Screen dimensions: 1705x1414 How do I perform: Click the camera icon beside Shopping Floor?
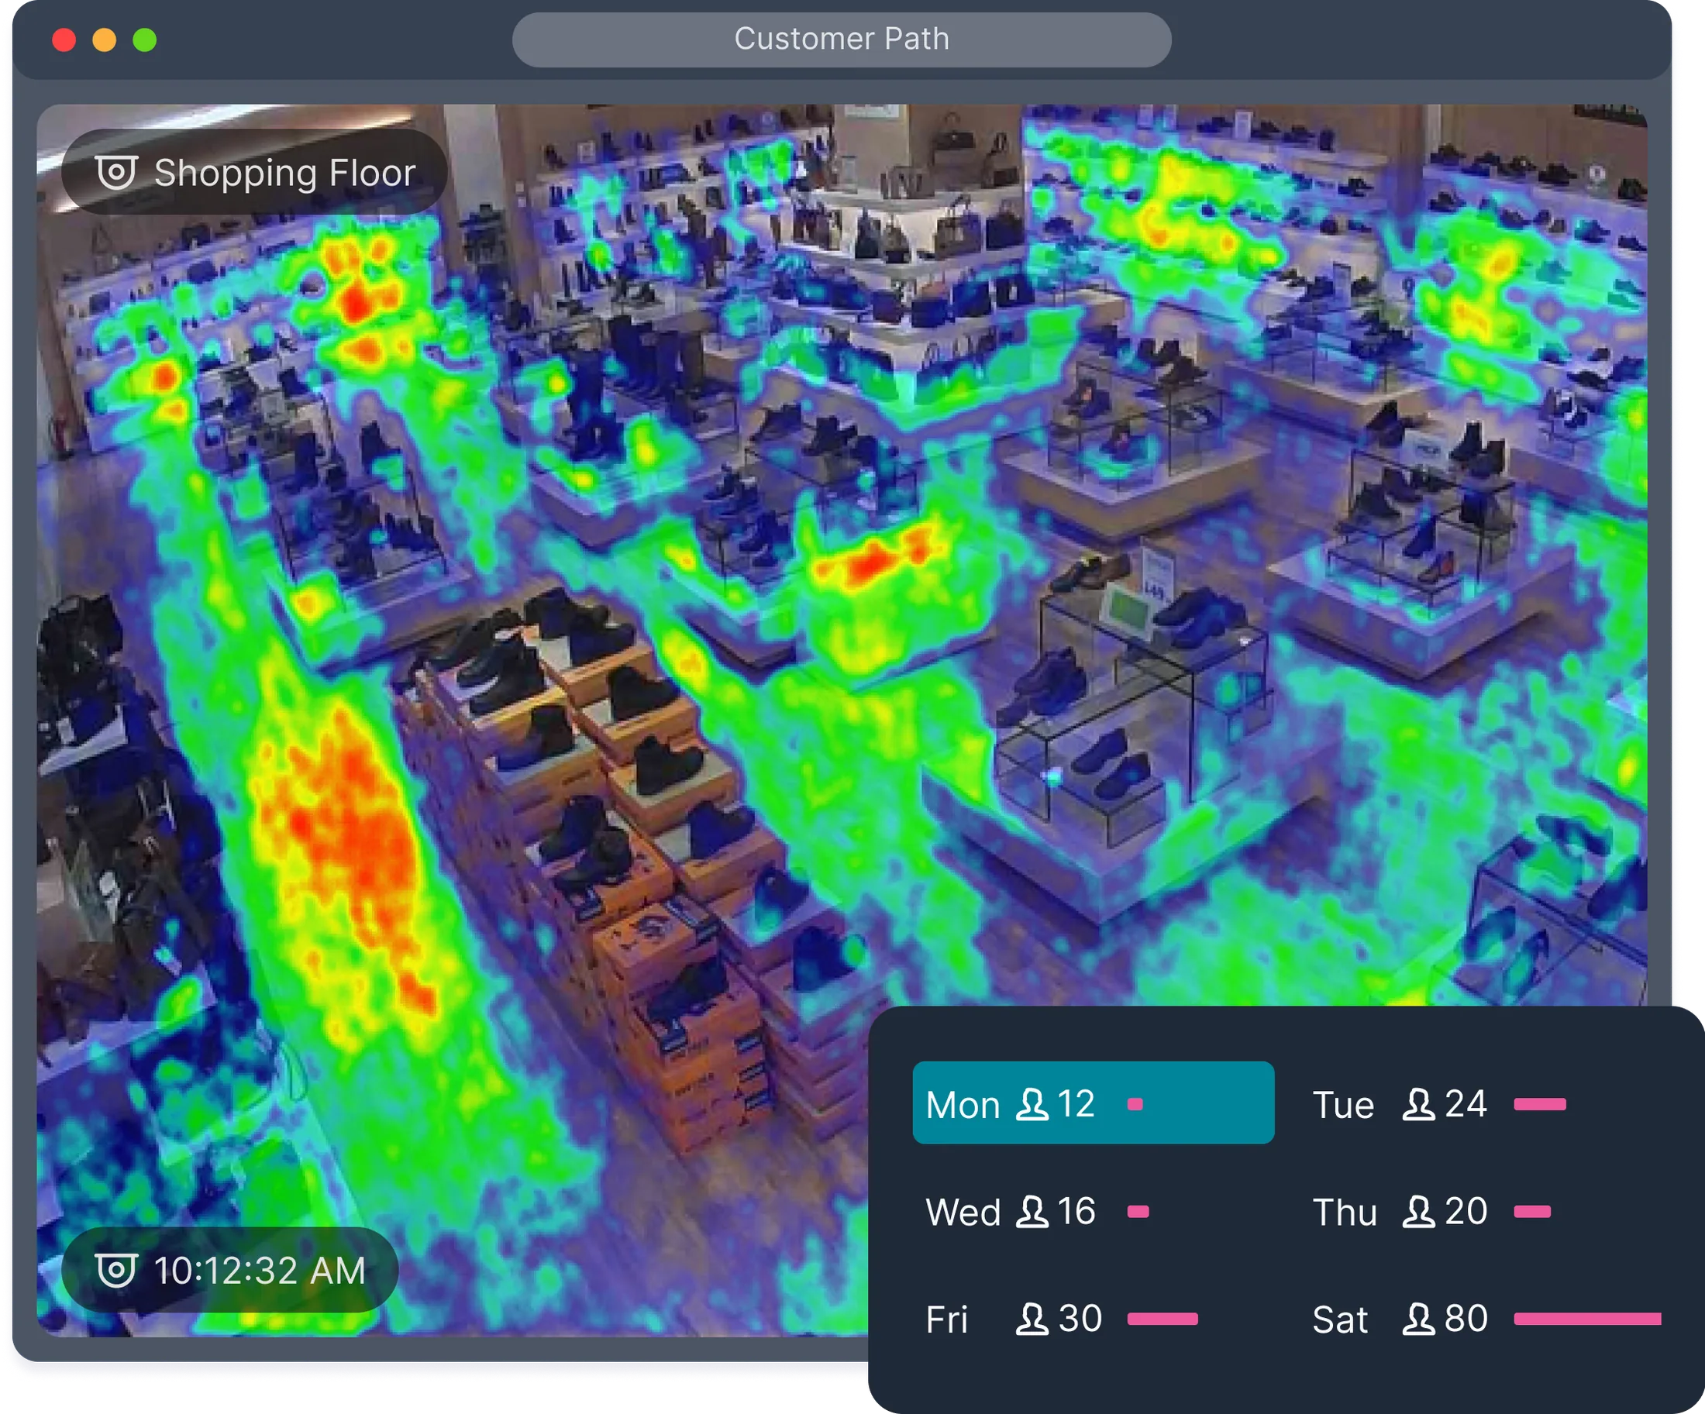coord(116,172)
